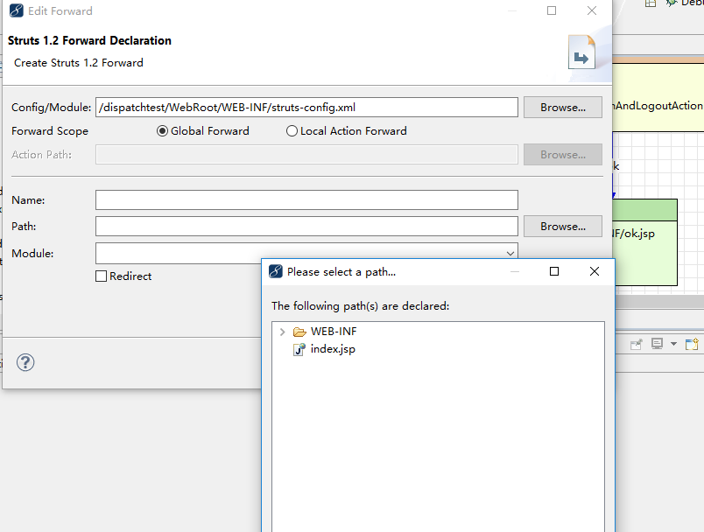Click the monitor icon in background toolbar
Image resolution: width=704 pixels, height=532 pixels.
[657, 344]
